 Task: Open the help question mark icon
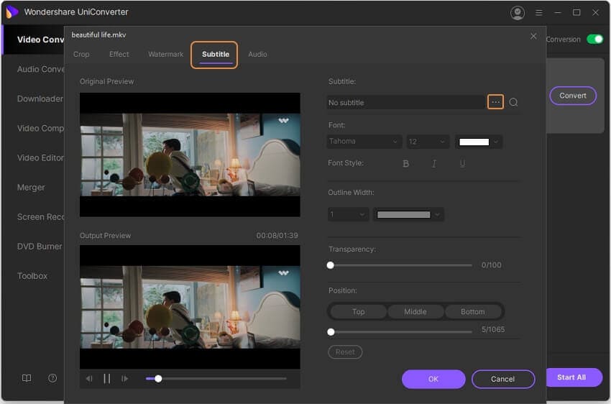52,378
